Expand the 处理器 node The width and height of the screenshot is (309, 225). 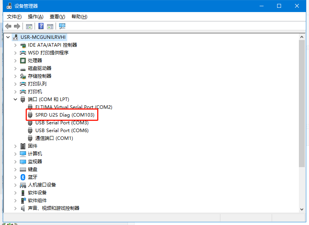pyautogui.click(x=16, y=61)
